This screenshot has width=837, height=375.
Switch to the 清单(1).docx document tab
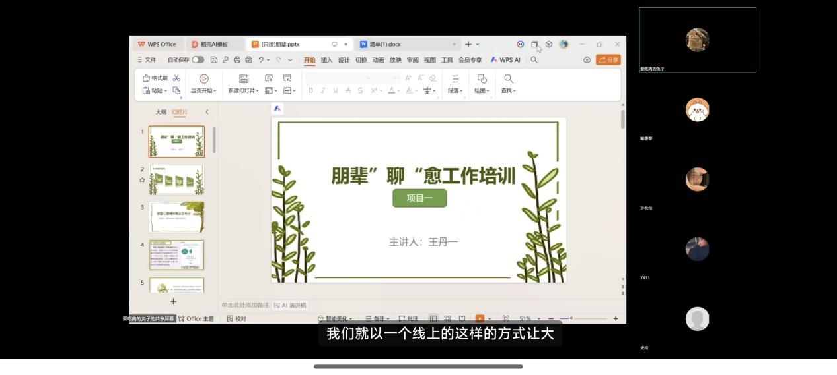408,44
